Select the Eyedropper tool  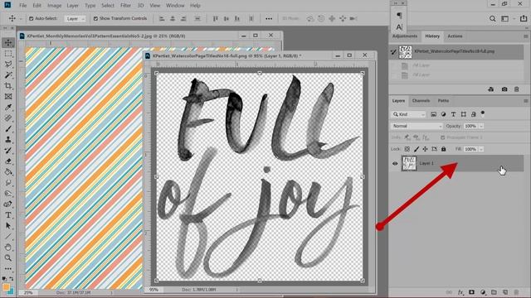point(8,108)
